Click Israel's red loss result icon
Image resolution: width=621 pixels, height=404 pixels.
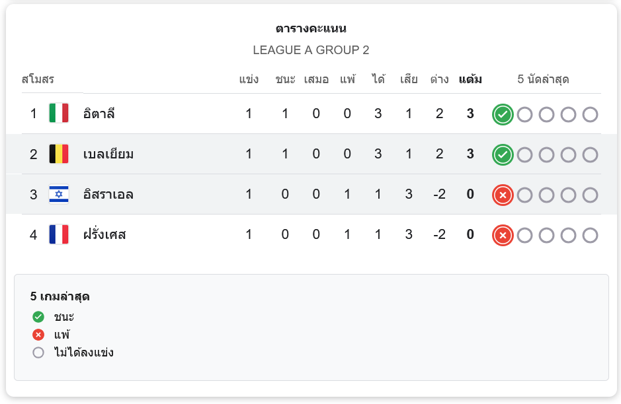pyautogui.click(x=503, y=195)
